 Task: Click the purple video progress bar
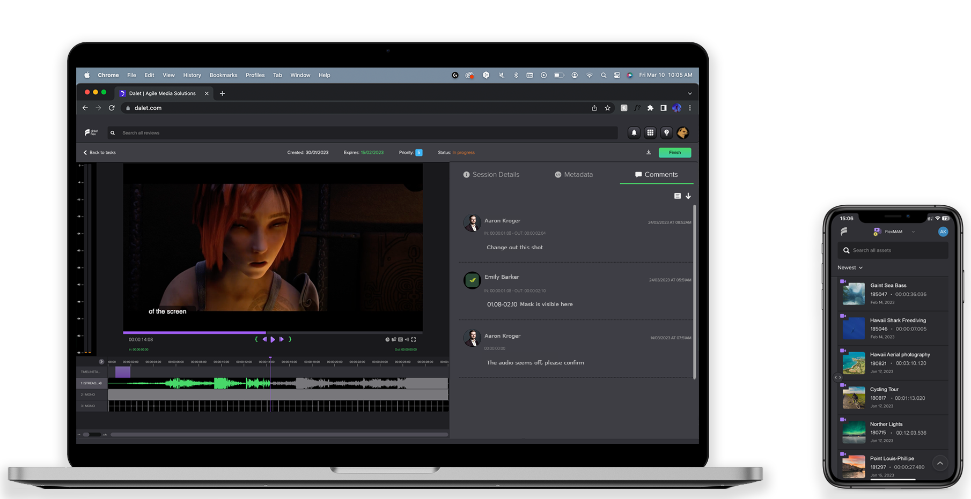tap(194, 333)
